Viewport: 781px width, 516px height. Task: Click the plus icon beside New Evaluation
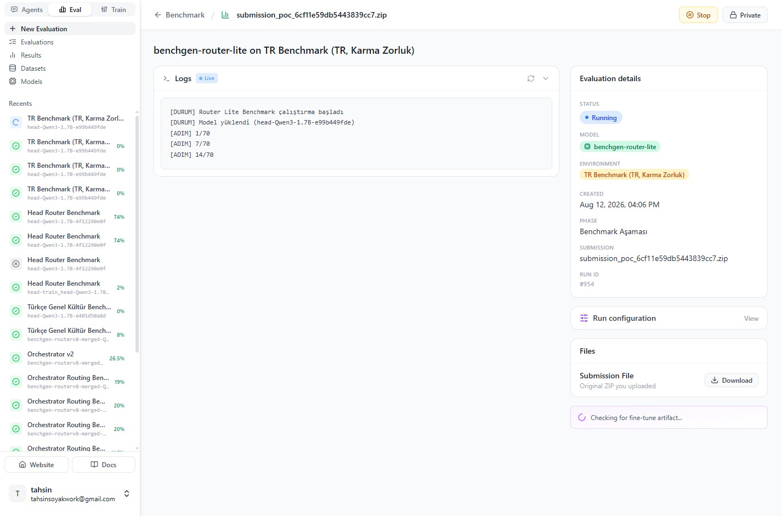point(13,29)
